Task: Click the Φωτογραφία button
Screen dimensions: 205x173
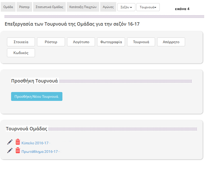Action: point(111,42)
